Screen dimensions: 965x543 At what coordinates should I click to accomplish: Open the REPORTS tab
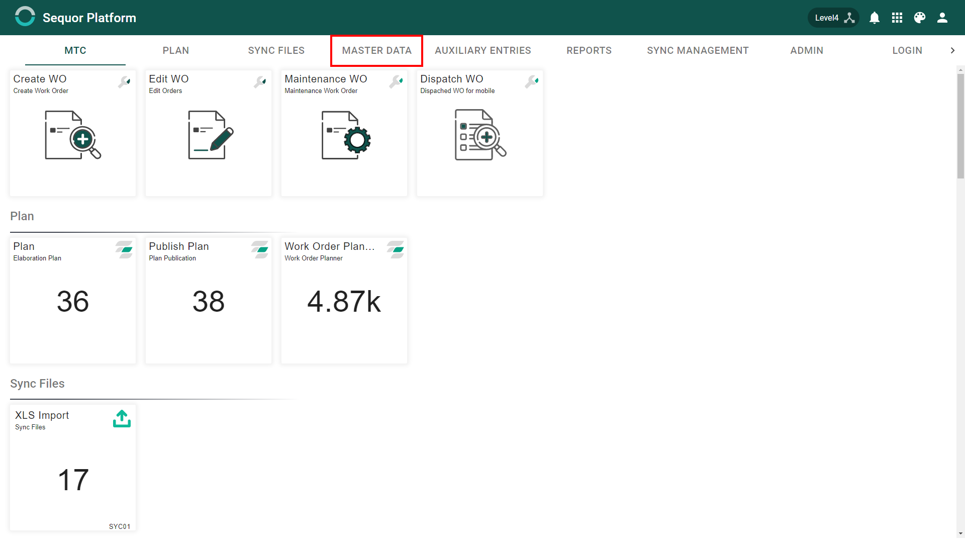[x=589, y=50]
